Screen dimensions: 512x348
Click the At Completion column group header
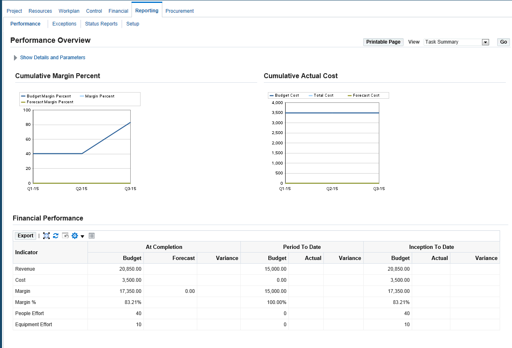(x=164, y=247)
